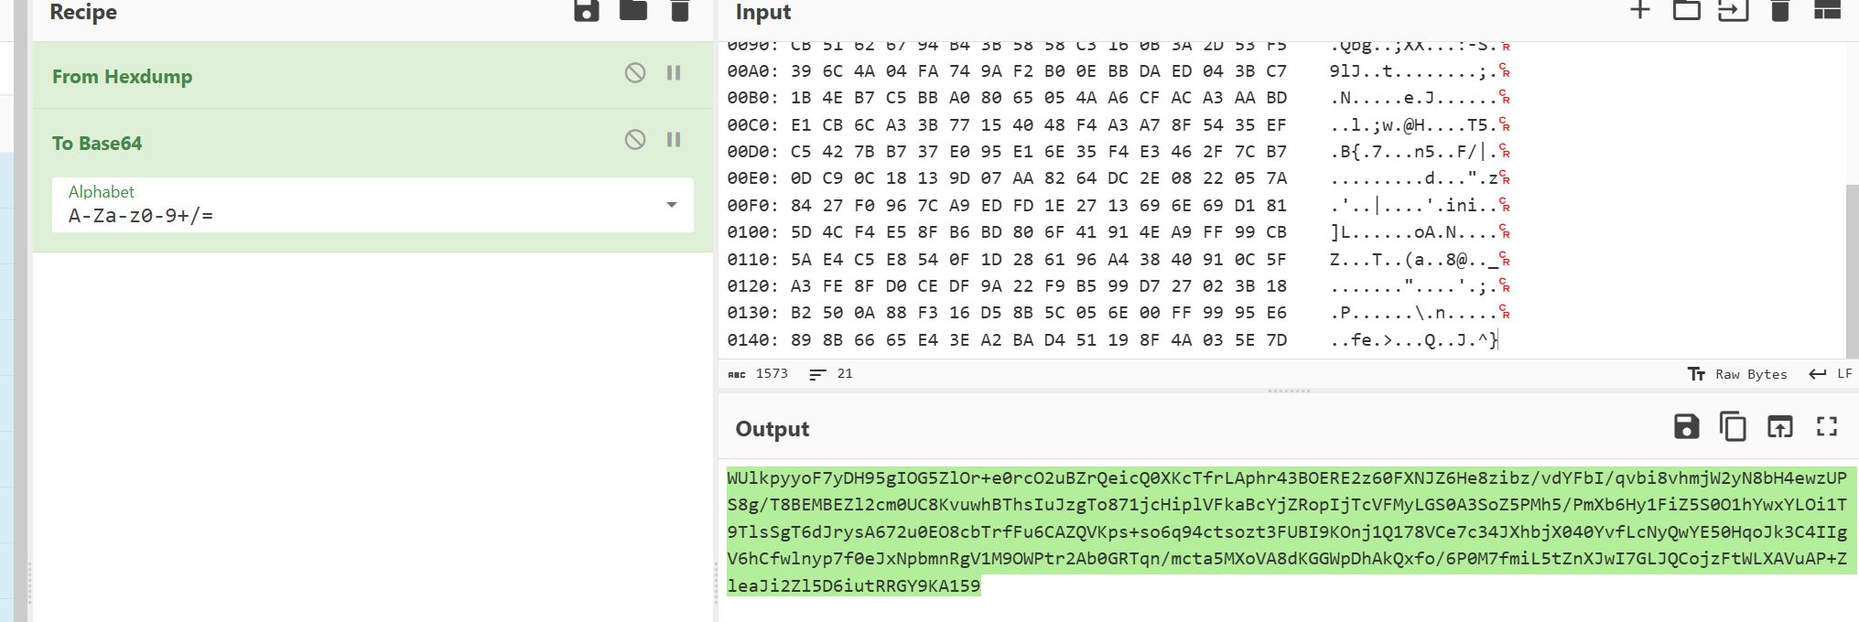
Task: Disable the To Base64 operation
Action: click(635, 140)
